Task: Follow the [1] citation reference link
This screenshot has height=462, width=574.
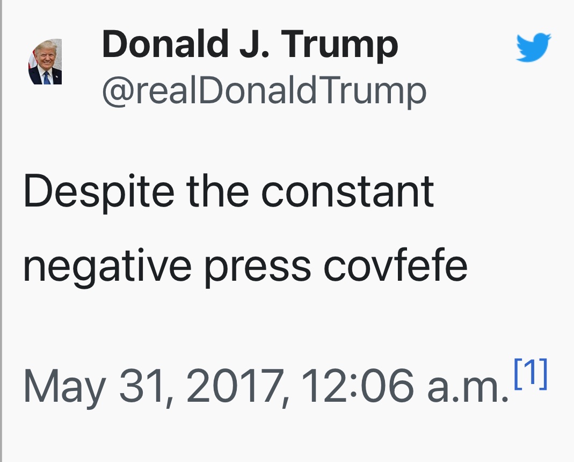Action: point(531,374)
